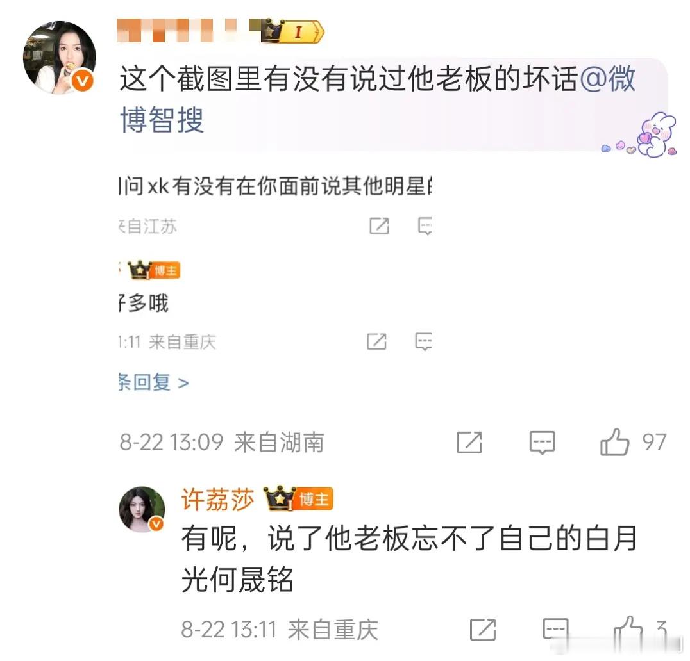Open the embedded screenshot image

[276, 281]
